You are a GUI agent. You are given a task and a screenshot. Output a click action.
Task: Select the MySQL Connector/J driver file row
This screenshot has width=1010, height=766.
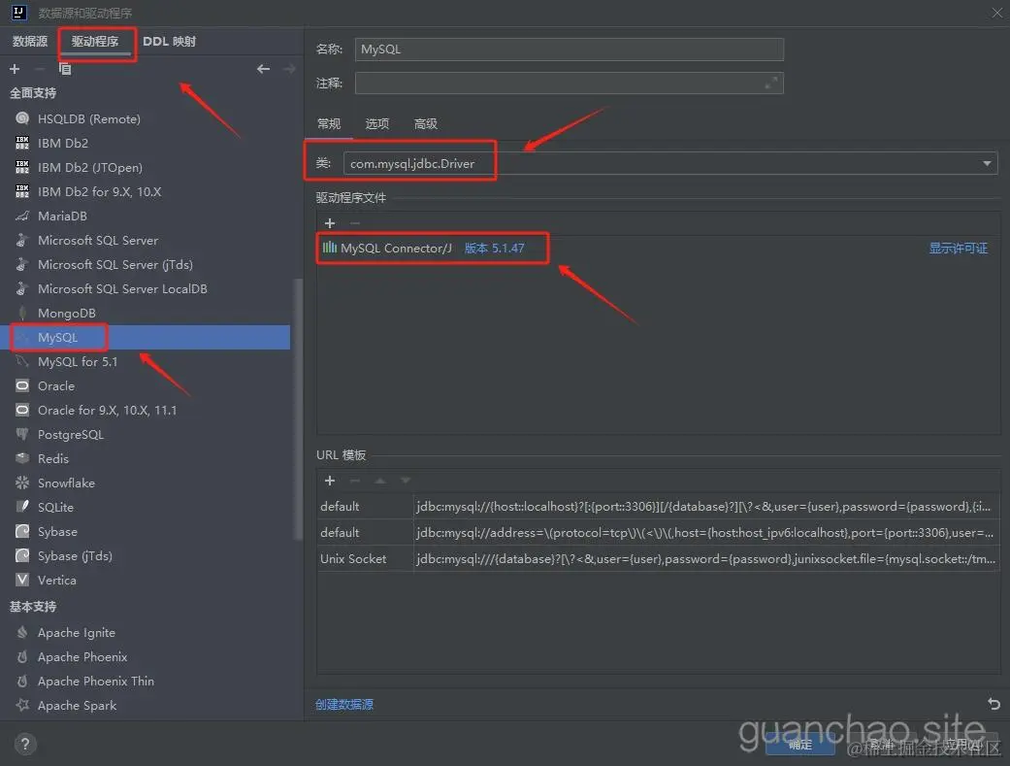click(x=659, y=249)
